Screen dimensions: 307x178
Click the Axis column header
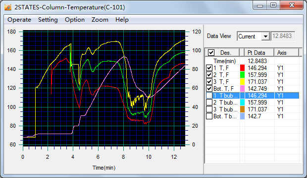(286, 52)
